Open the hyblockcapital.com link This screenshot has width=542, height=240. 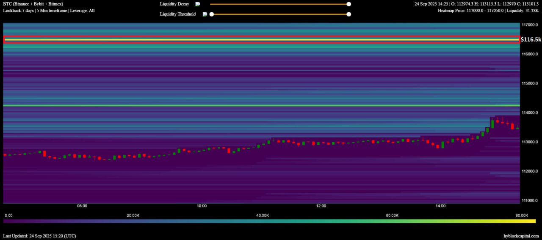click(521, 236)
